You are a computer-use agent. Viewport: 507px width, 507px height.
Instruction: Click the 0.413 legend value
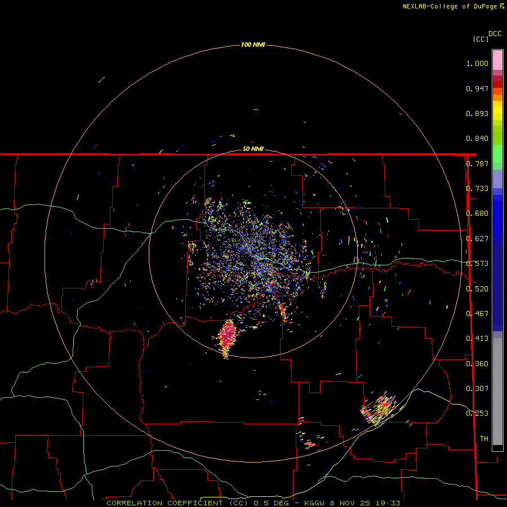(477, 339)
